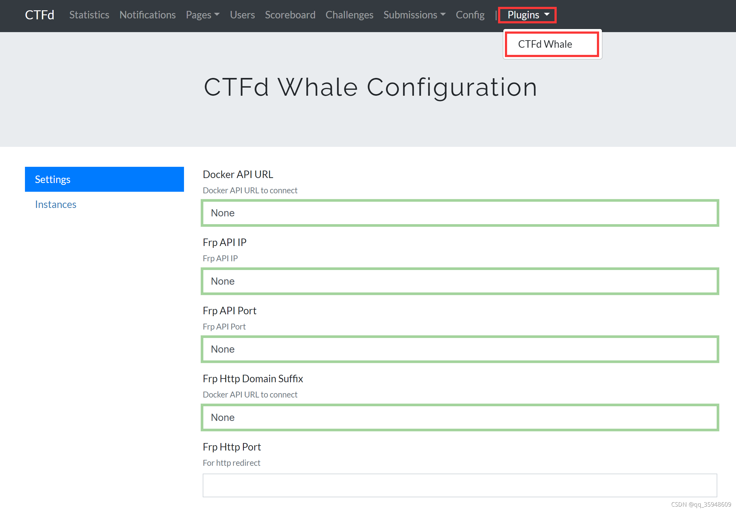Click the Docker API URL input field

pos(460,213)
